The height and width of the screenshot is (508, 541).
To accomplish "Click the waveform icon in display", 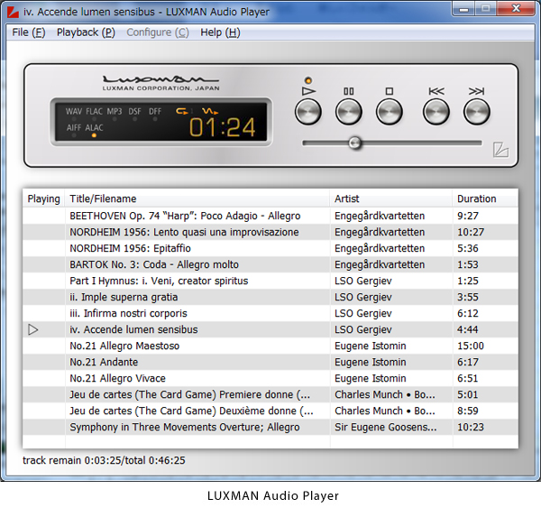I will [x=209, y=111].
